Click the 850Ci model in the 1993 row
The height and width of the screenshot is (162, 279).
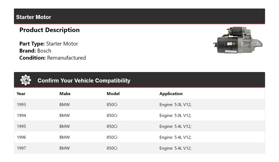[112, 104]
